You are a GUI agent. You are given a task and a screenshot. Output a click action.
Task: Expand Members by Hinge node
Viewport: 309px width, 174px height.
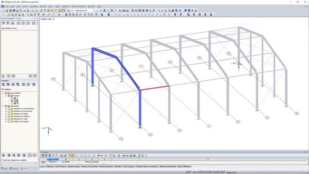6,114
